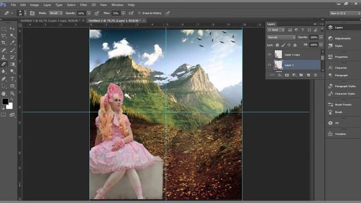The image size is (361, 203).
Task: Open the Window menu
Action: coord(117,5)
